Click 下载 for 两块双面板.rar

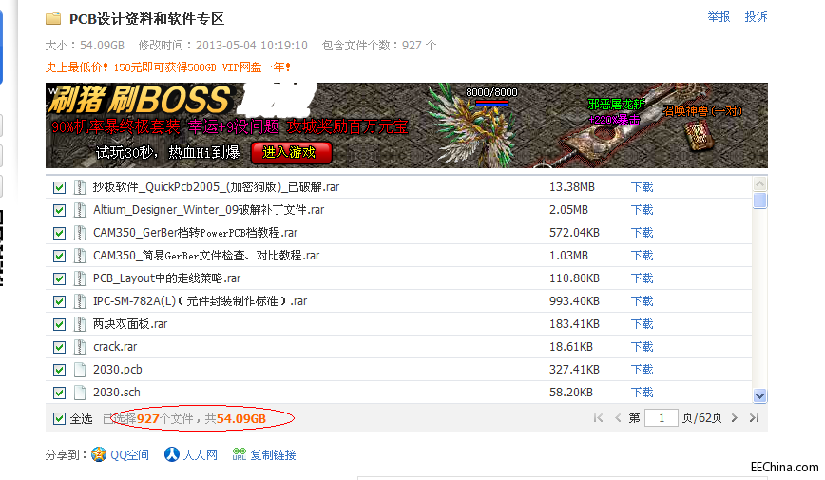coord(642,324)
